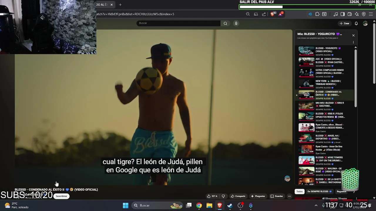Open the Brave VPN shield icon

pos(364,14)
